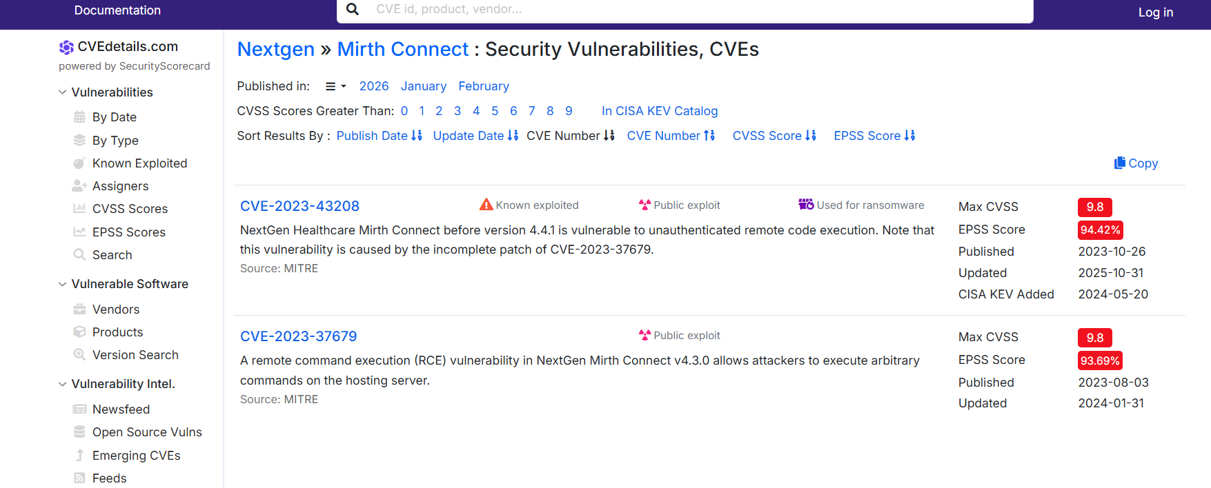Viewport: 1211px width, 488px height.
Task: Click the Copy clipboard icon
Action: tap(1119, 163)
